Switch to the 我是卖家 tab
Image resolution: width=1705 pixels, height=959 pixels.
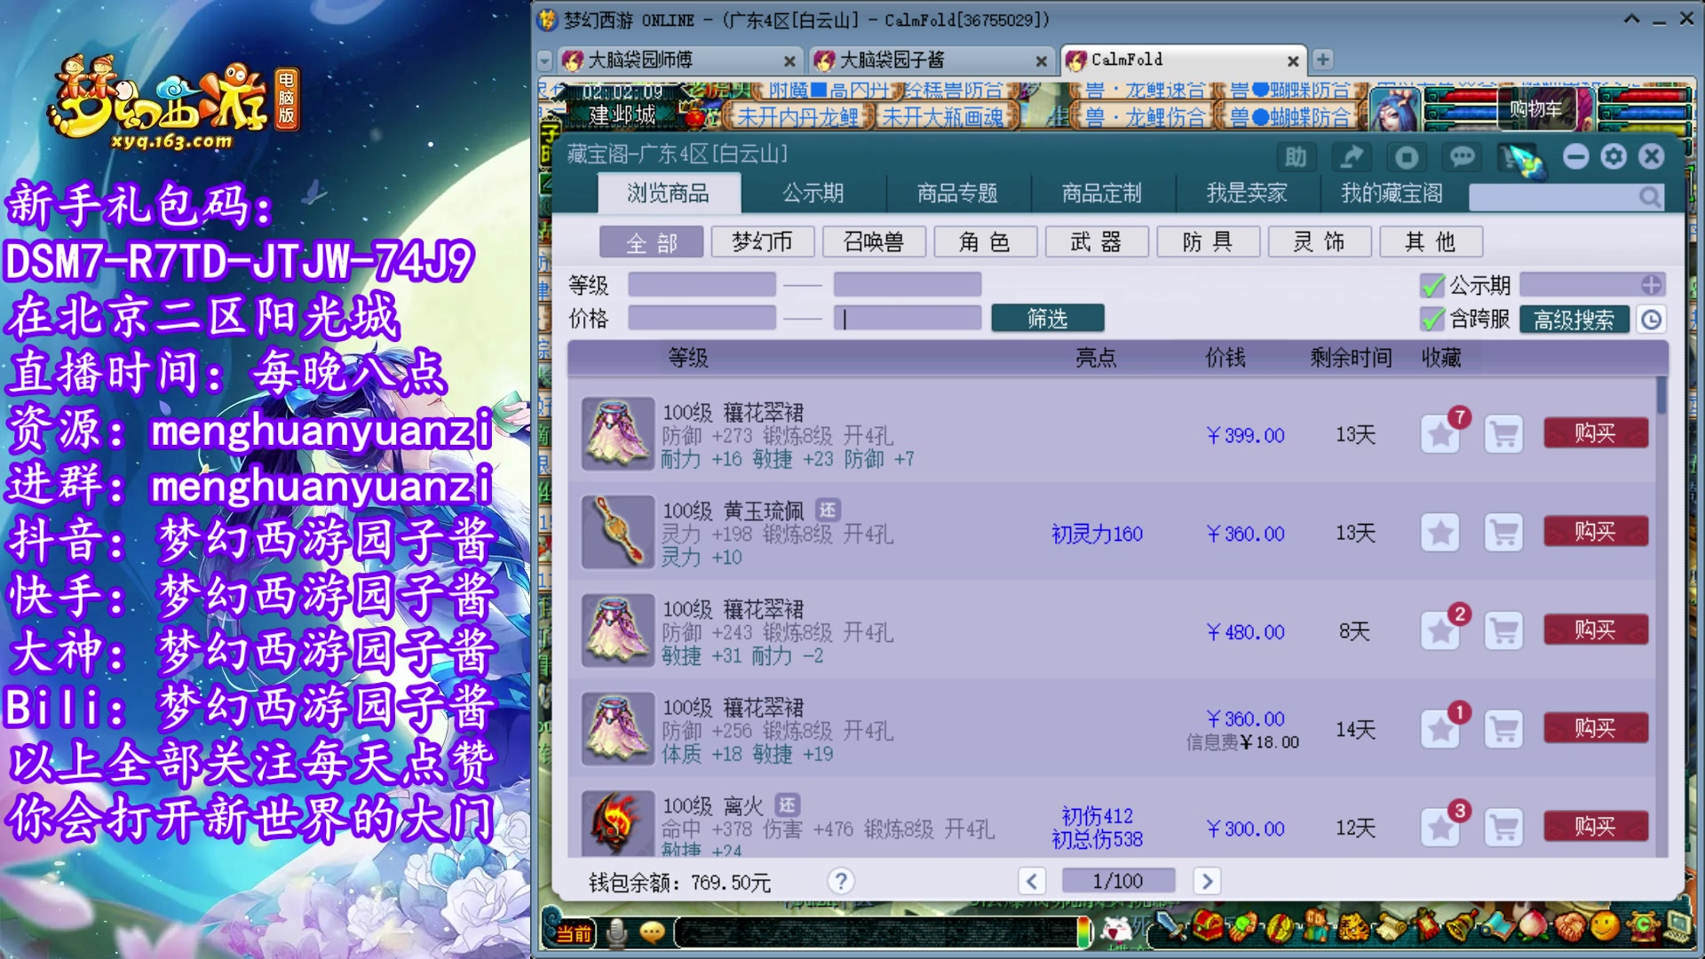1247,193
